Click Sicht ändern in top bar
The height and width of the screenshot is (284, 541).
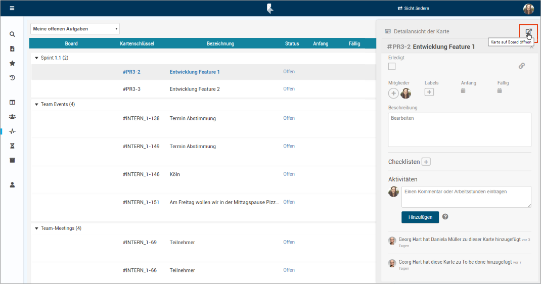413,8
